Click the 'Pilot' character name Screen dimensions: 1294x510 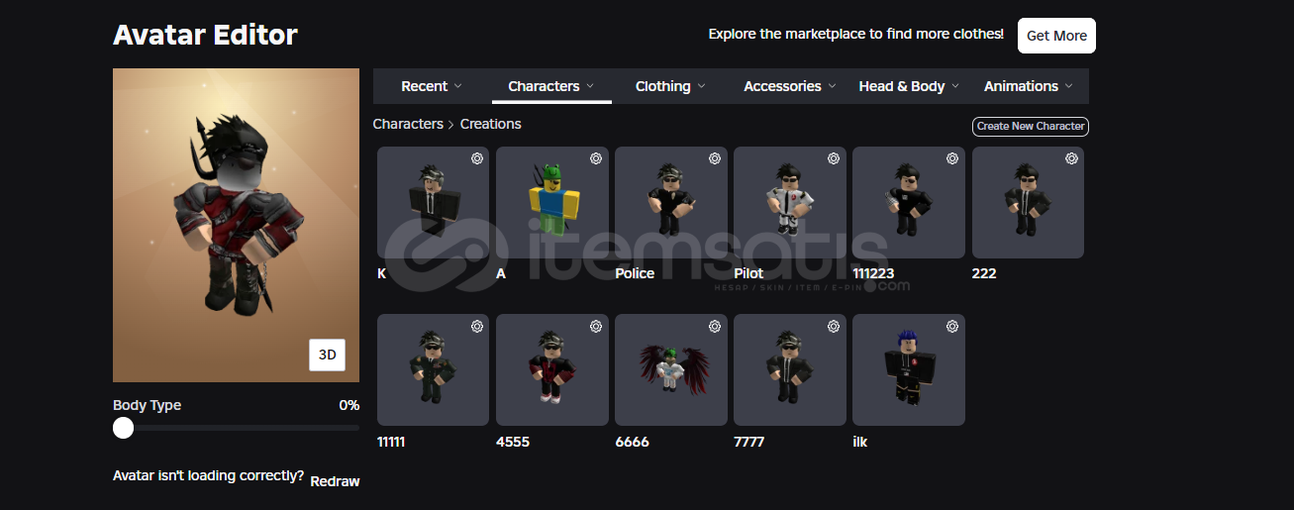click(x=748, y=273)
